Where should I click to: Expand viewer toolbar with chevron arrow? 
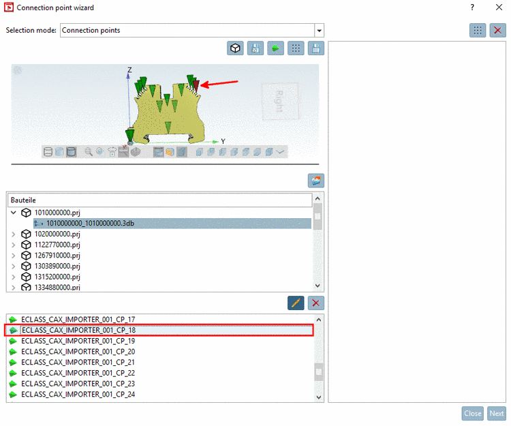tap(280, 152)
